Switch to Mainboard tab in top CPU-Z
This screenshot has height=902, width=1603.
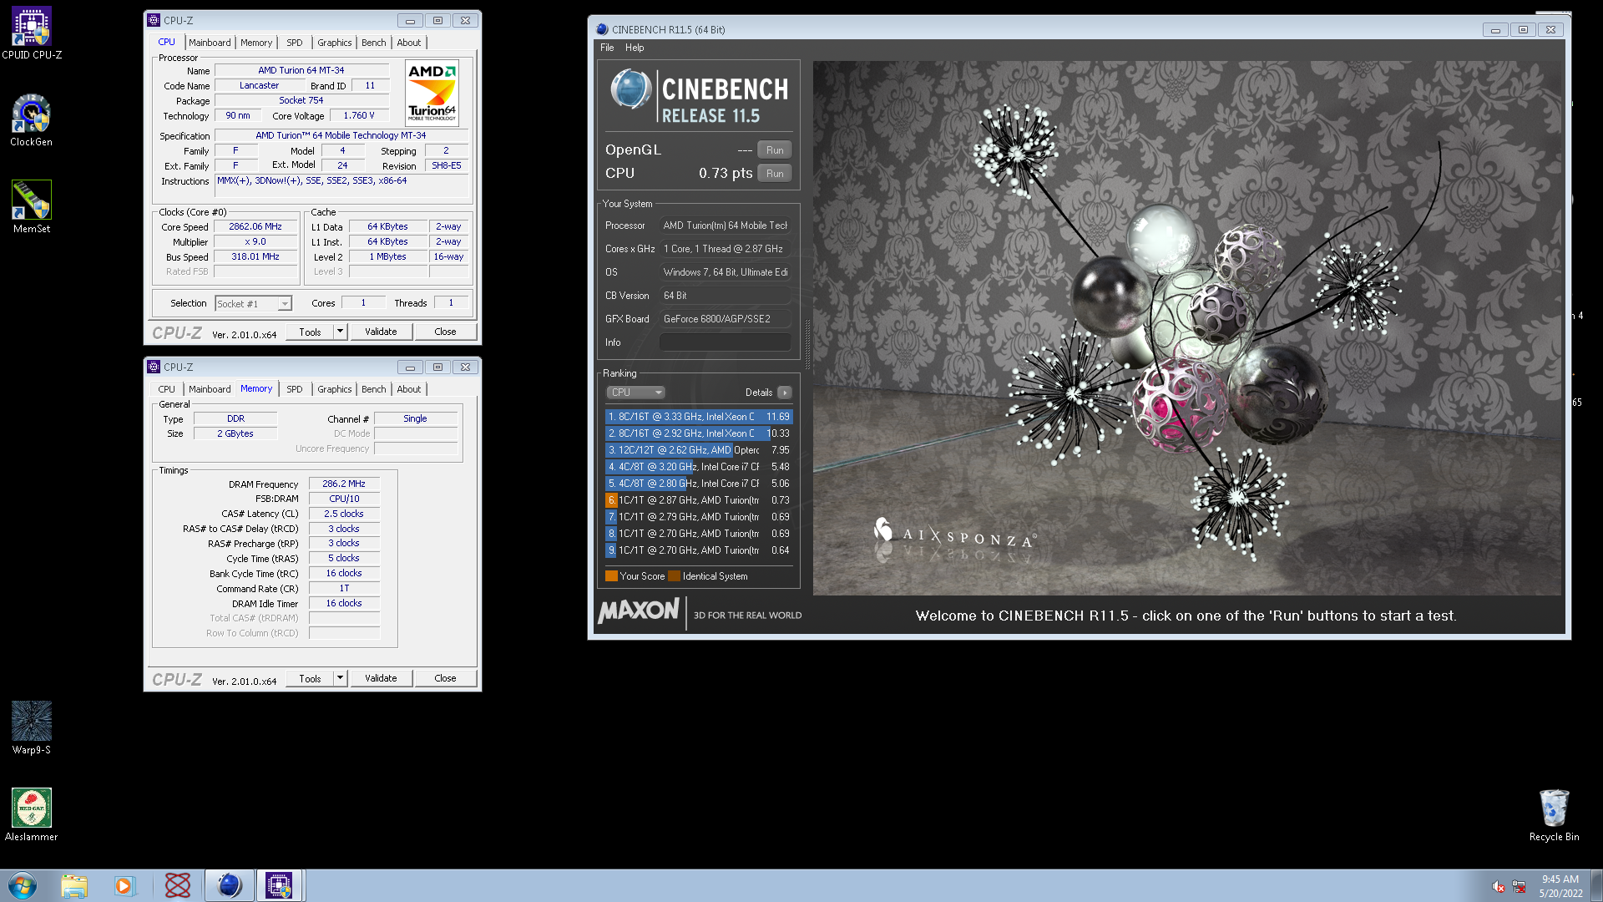point(210,43)
